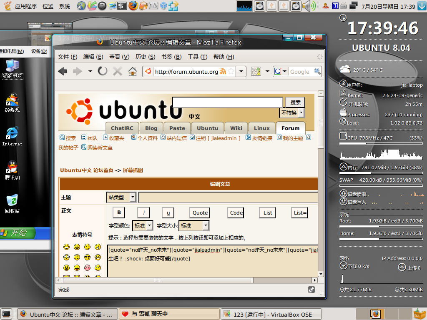Expand the address bar history dropdown
The height and width of the screenshot is (320, 427).
tap(241, 71)
